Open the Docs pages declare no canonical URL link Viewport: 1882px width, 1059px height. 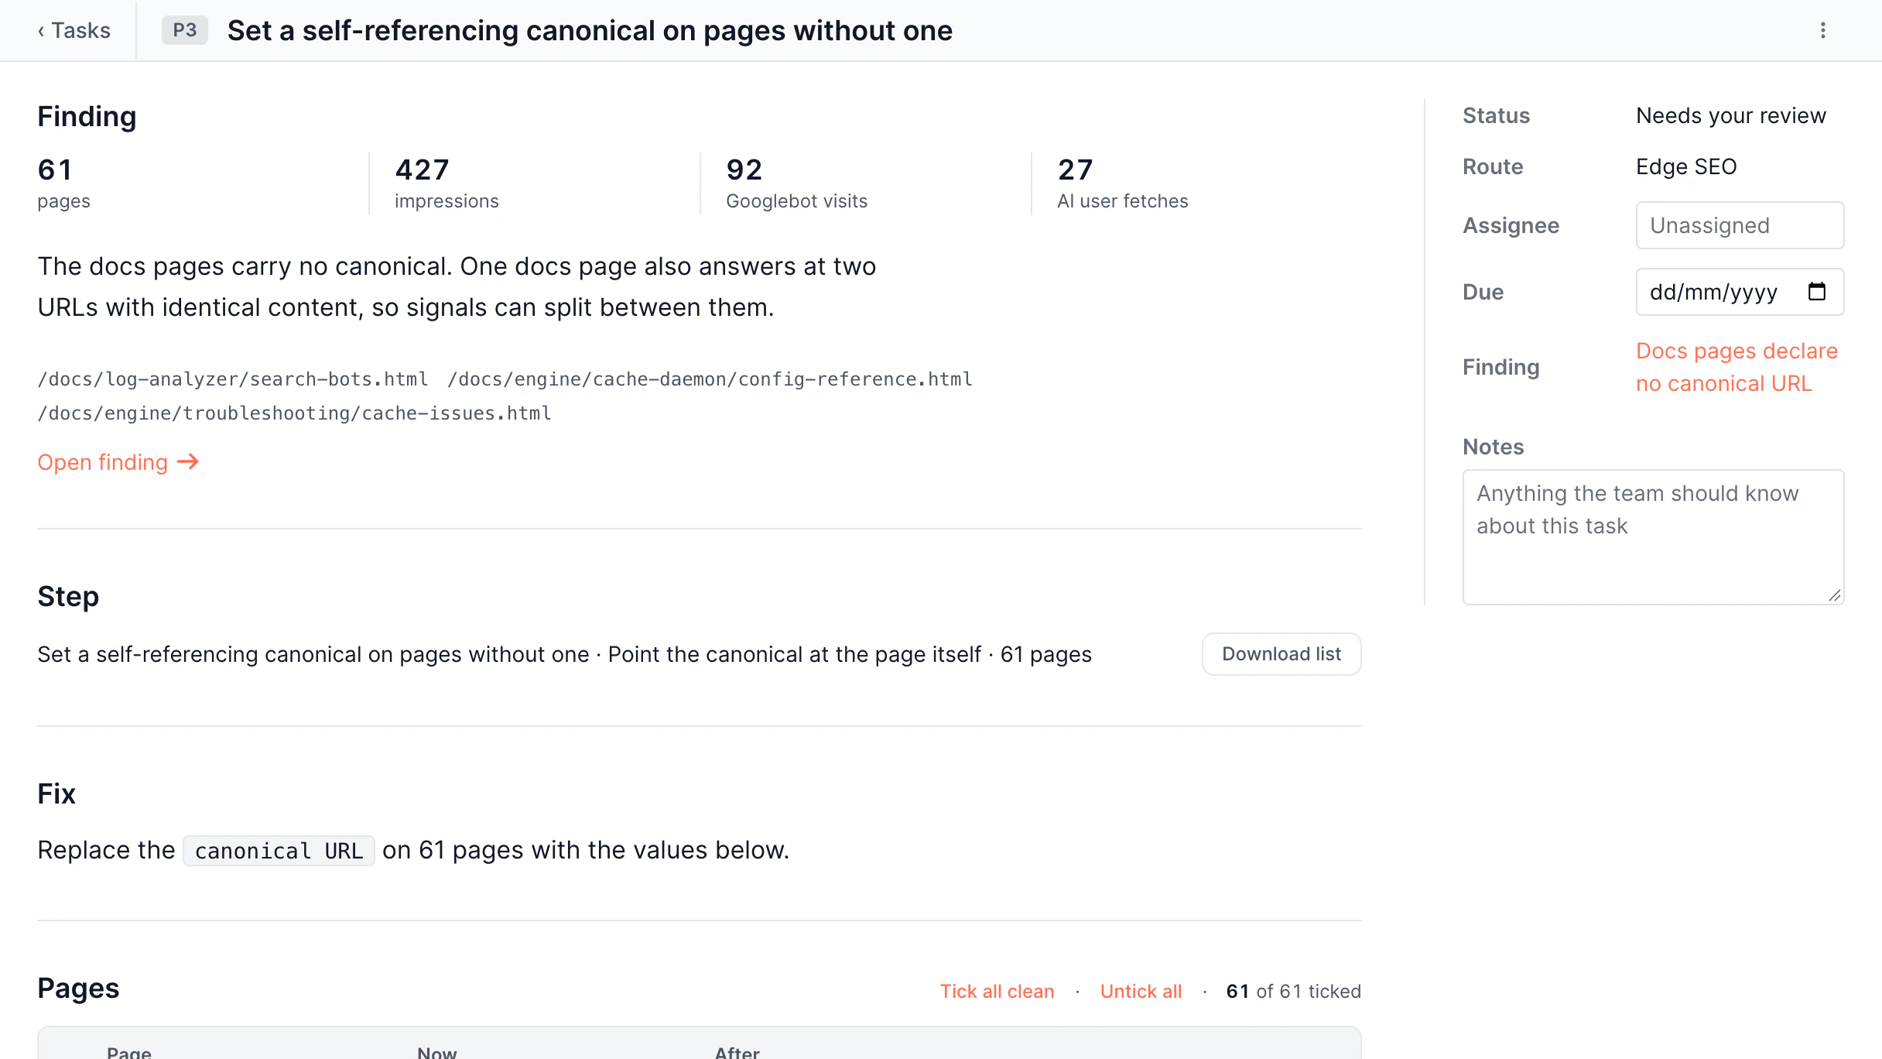(1737, 367)
